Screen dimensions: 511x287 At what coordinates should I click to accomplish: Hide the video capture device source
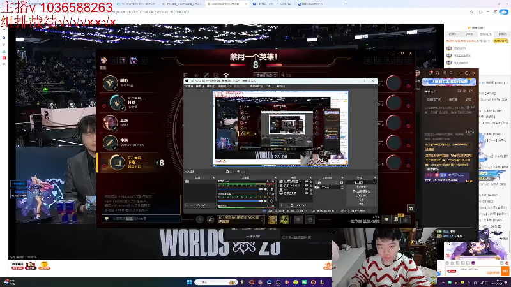coord(307,182)
